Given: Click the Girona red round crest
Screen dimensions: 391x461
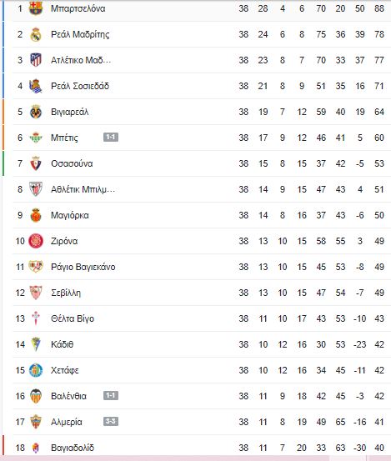Looking at the screenshot, I should click(36, 241).
